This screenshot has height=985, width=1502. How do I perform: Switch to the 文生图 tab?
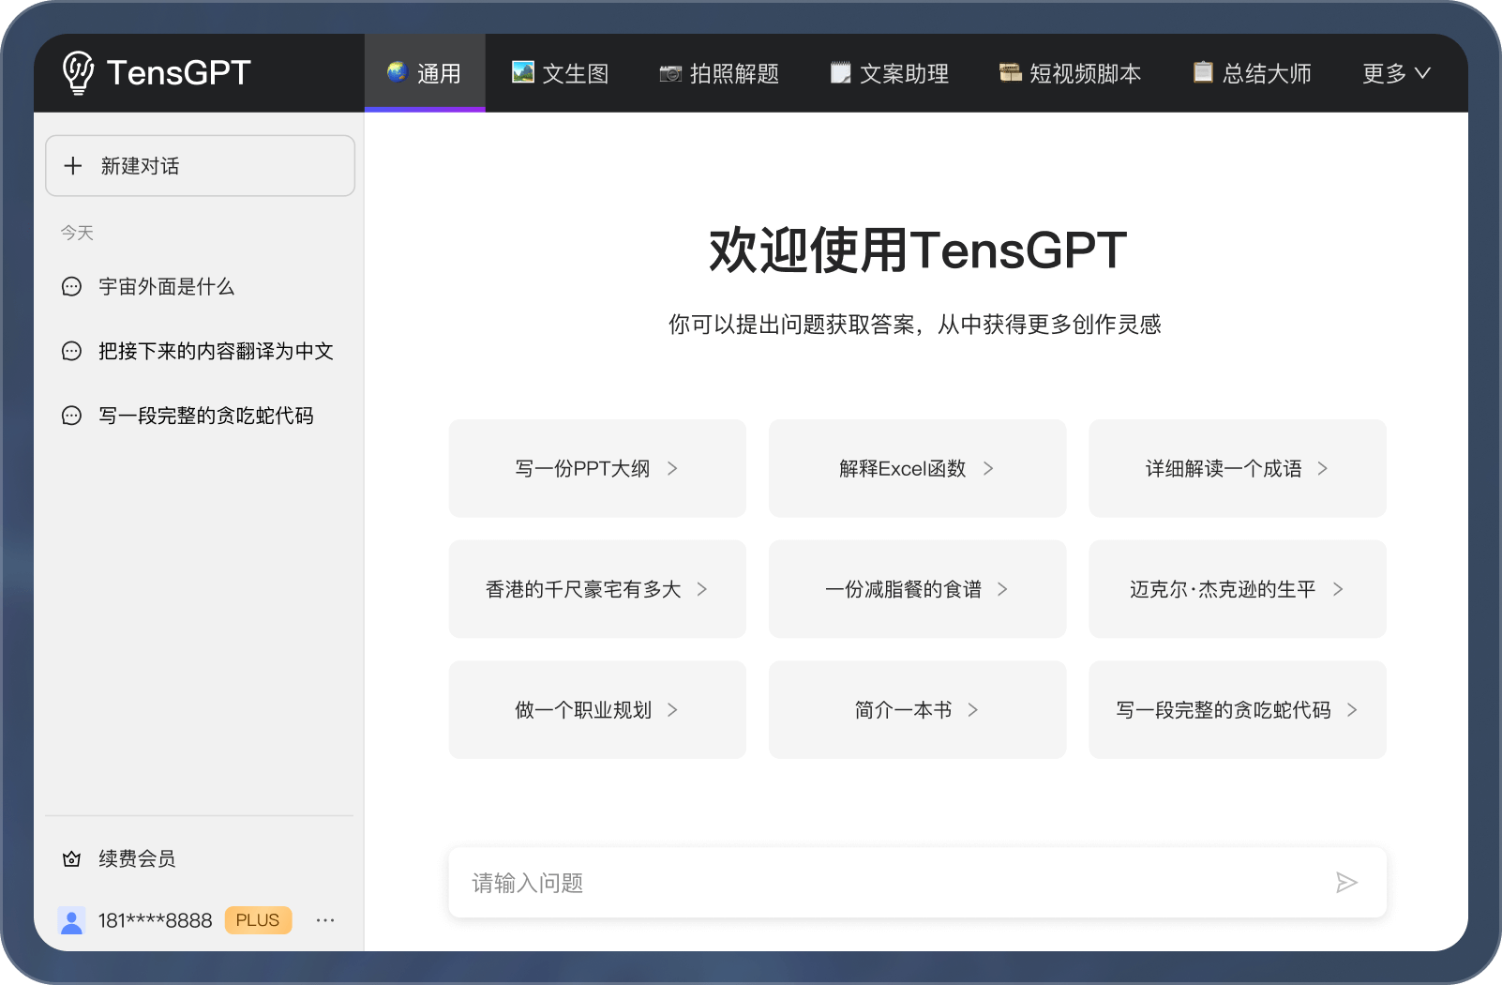point(560,73)
